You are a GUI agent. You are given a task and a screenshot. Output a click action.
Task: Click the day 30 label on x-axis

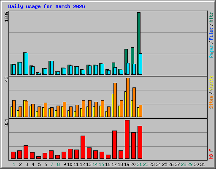[196, 164]
